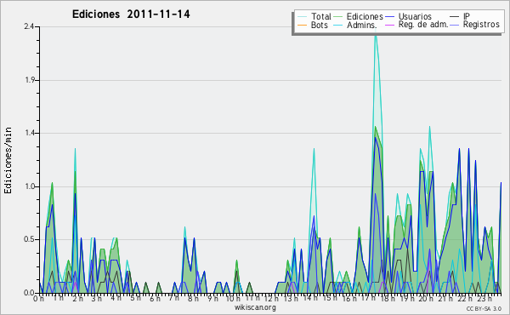Click the IP legend dark line

455,17
